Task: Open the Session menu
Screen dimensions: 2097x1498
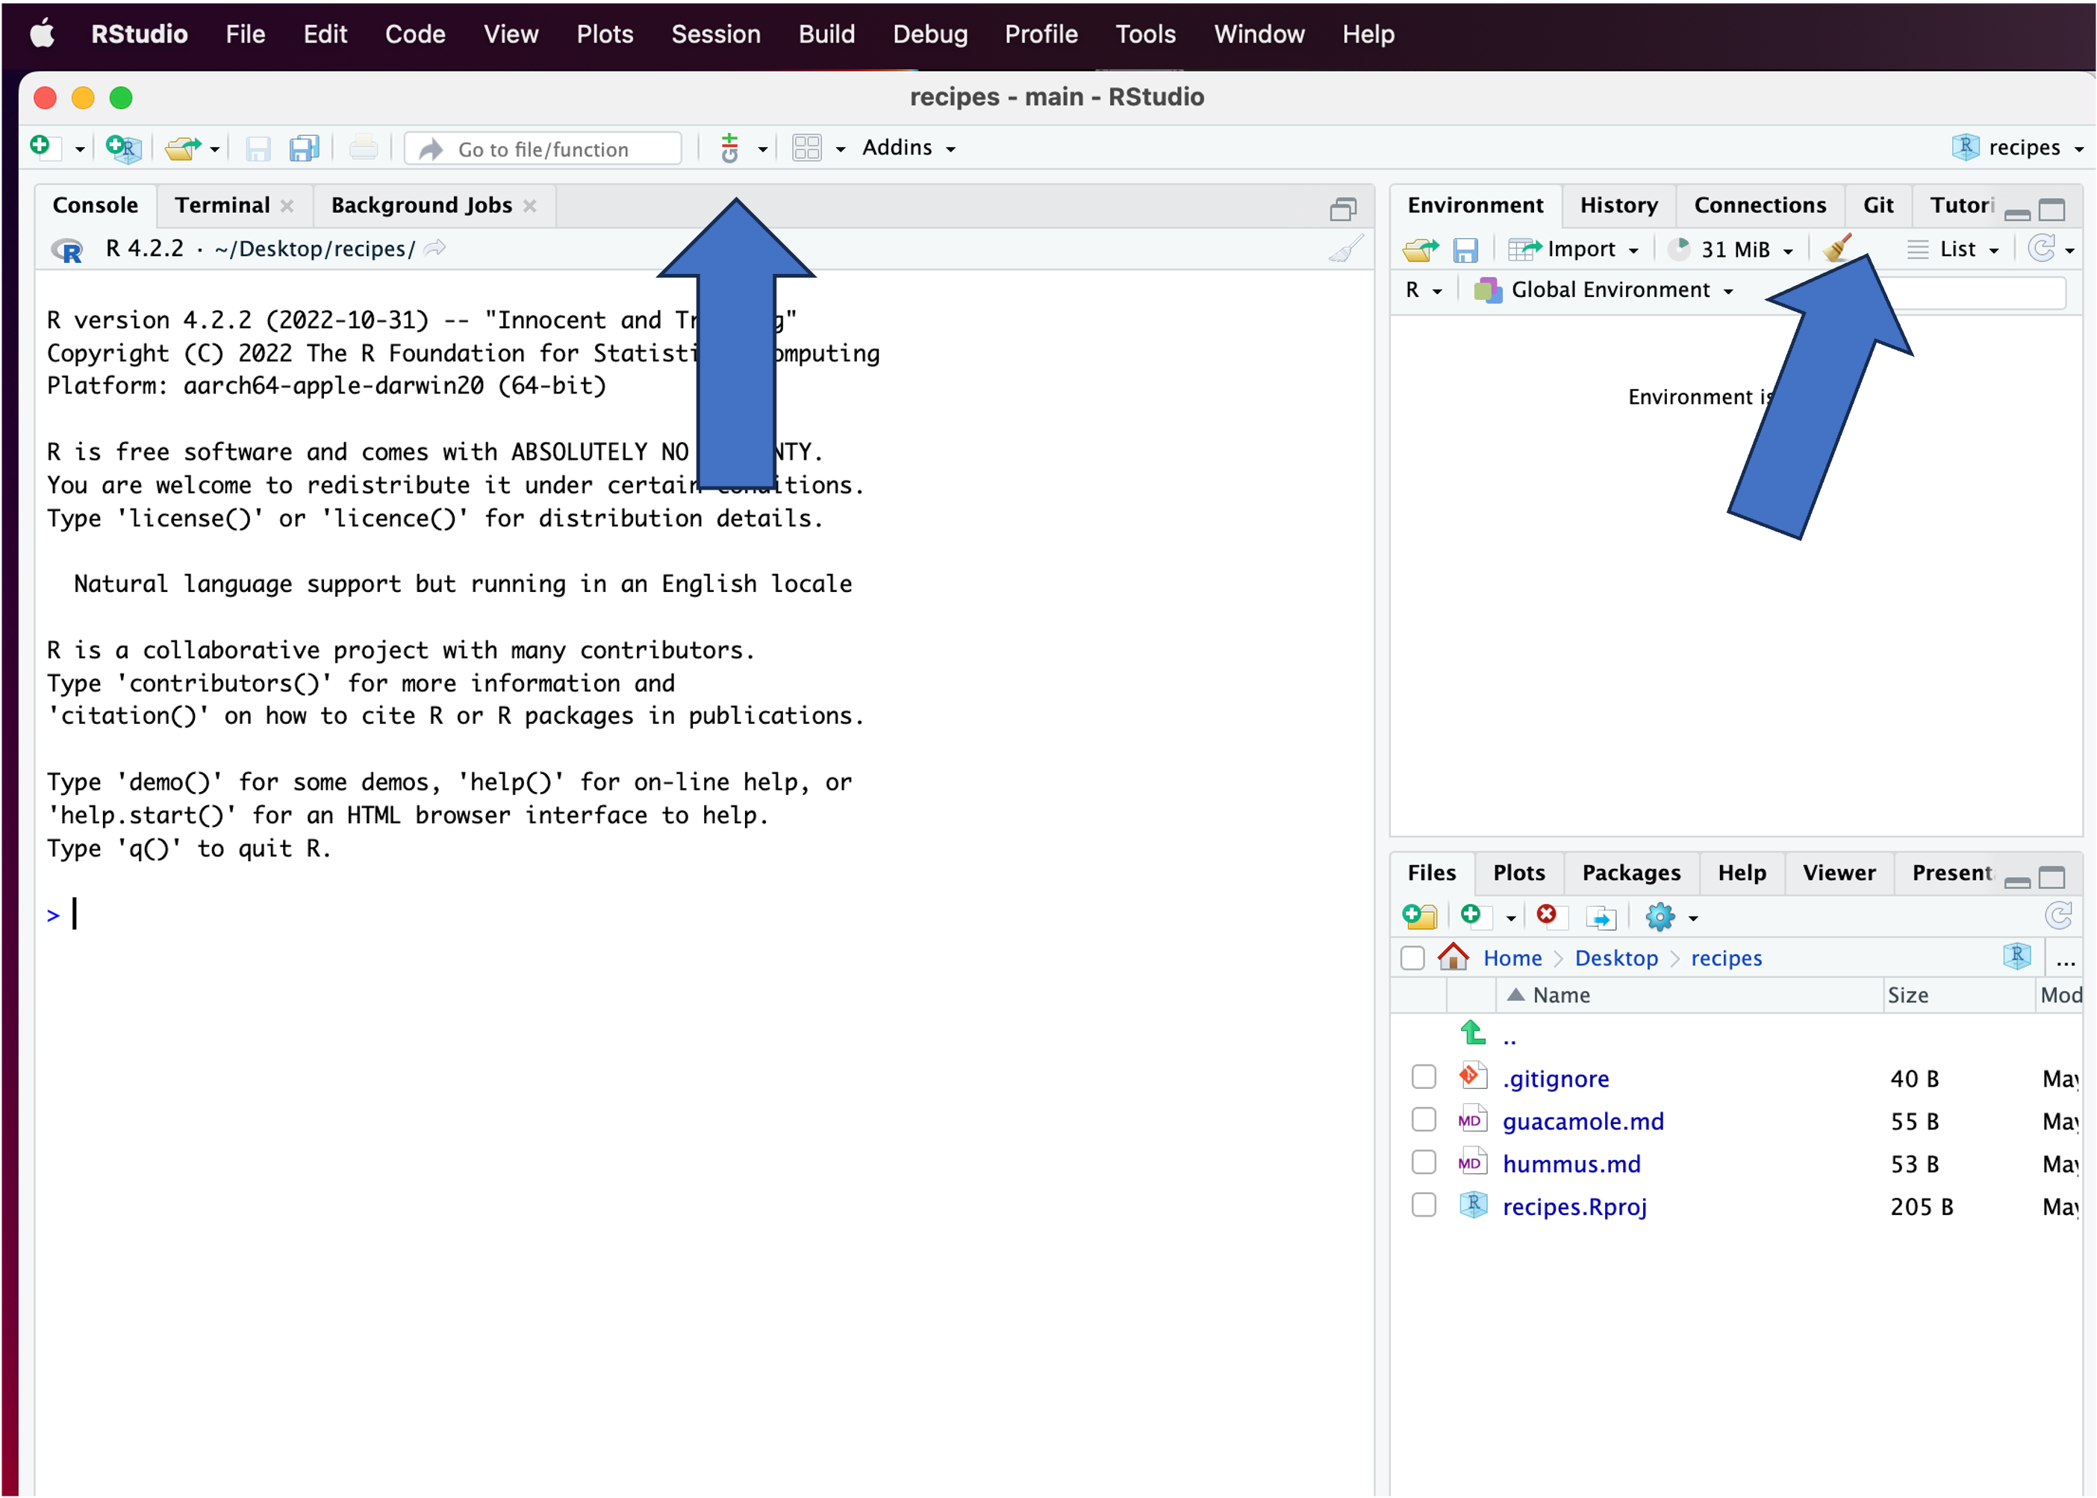Action: point(716,34)
